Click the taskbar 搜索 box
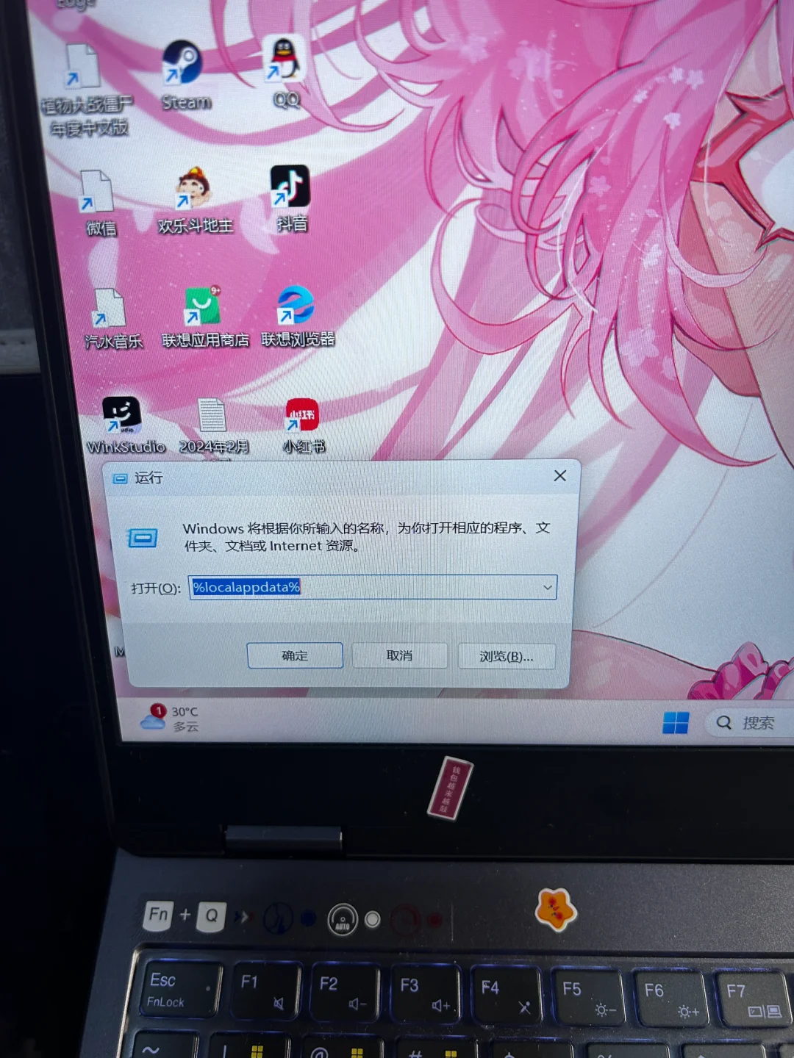 click(x=750, y=723)
